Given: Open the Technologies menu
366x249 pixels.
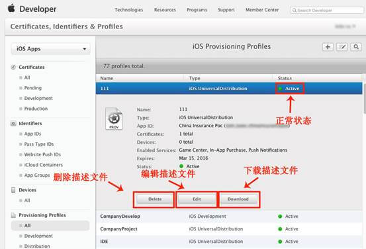Looking at the screenshot, I should tap(129, 10).
